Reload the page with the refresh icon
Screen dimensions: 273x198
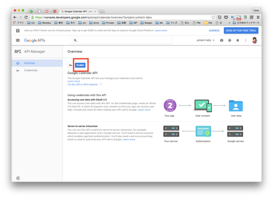[26, 17]
